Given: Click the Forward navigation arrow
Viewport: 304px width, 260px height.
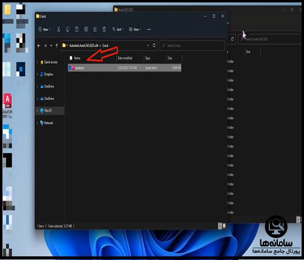Looking at the screenshot, I should (x=45, y=46).
